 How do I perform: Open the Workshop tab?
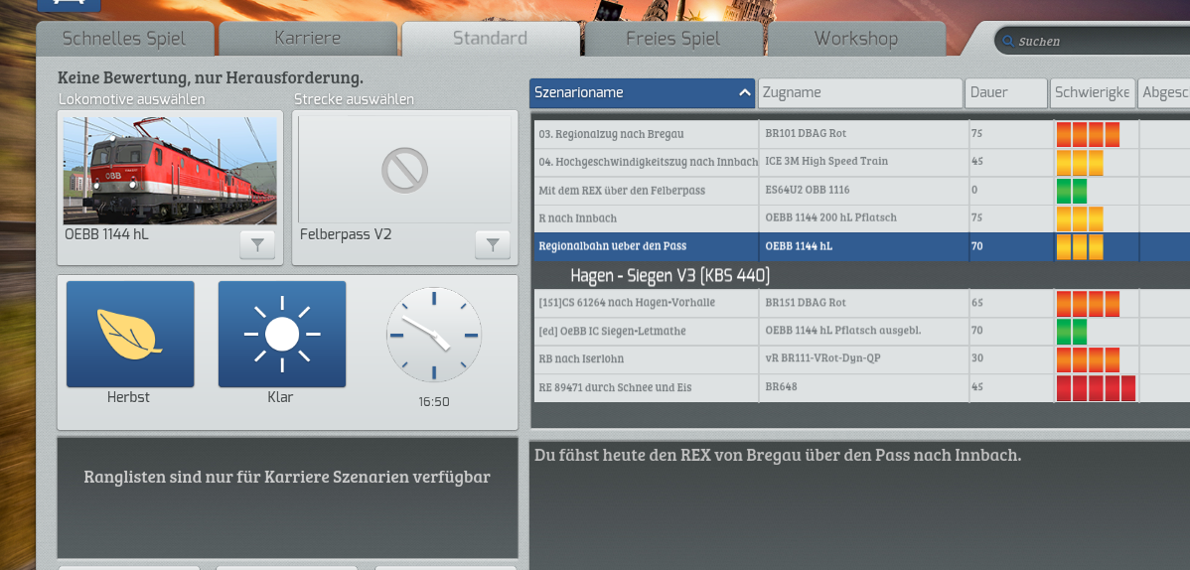coord(856,39)
